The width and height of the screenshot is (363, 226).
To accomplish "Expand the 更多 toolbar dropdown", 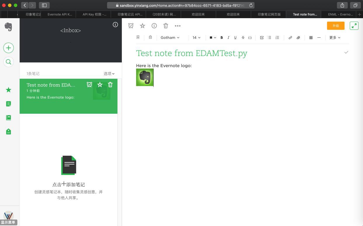I will tap(335, 38).
